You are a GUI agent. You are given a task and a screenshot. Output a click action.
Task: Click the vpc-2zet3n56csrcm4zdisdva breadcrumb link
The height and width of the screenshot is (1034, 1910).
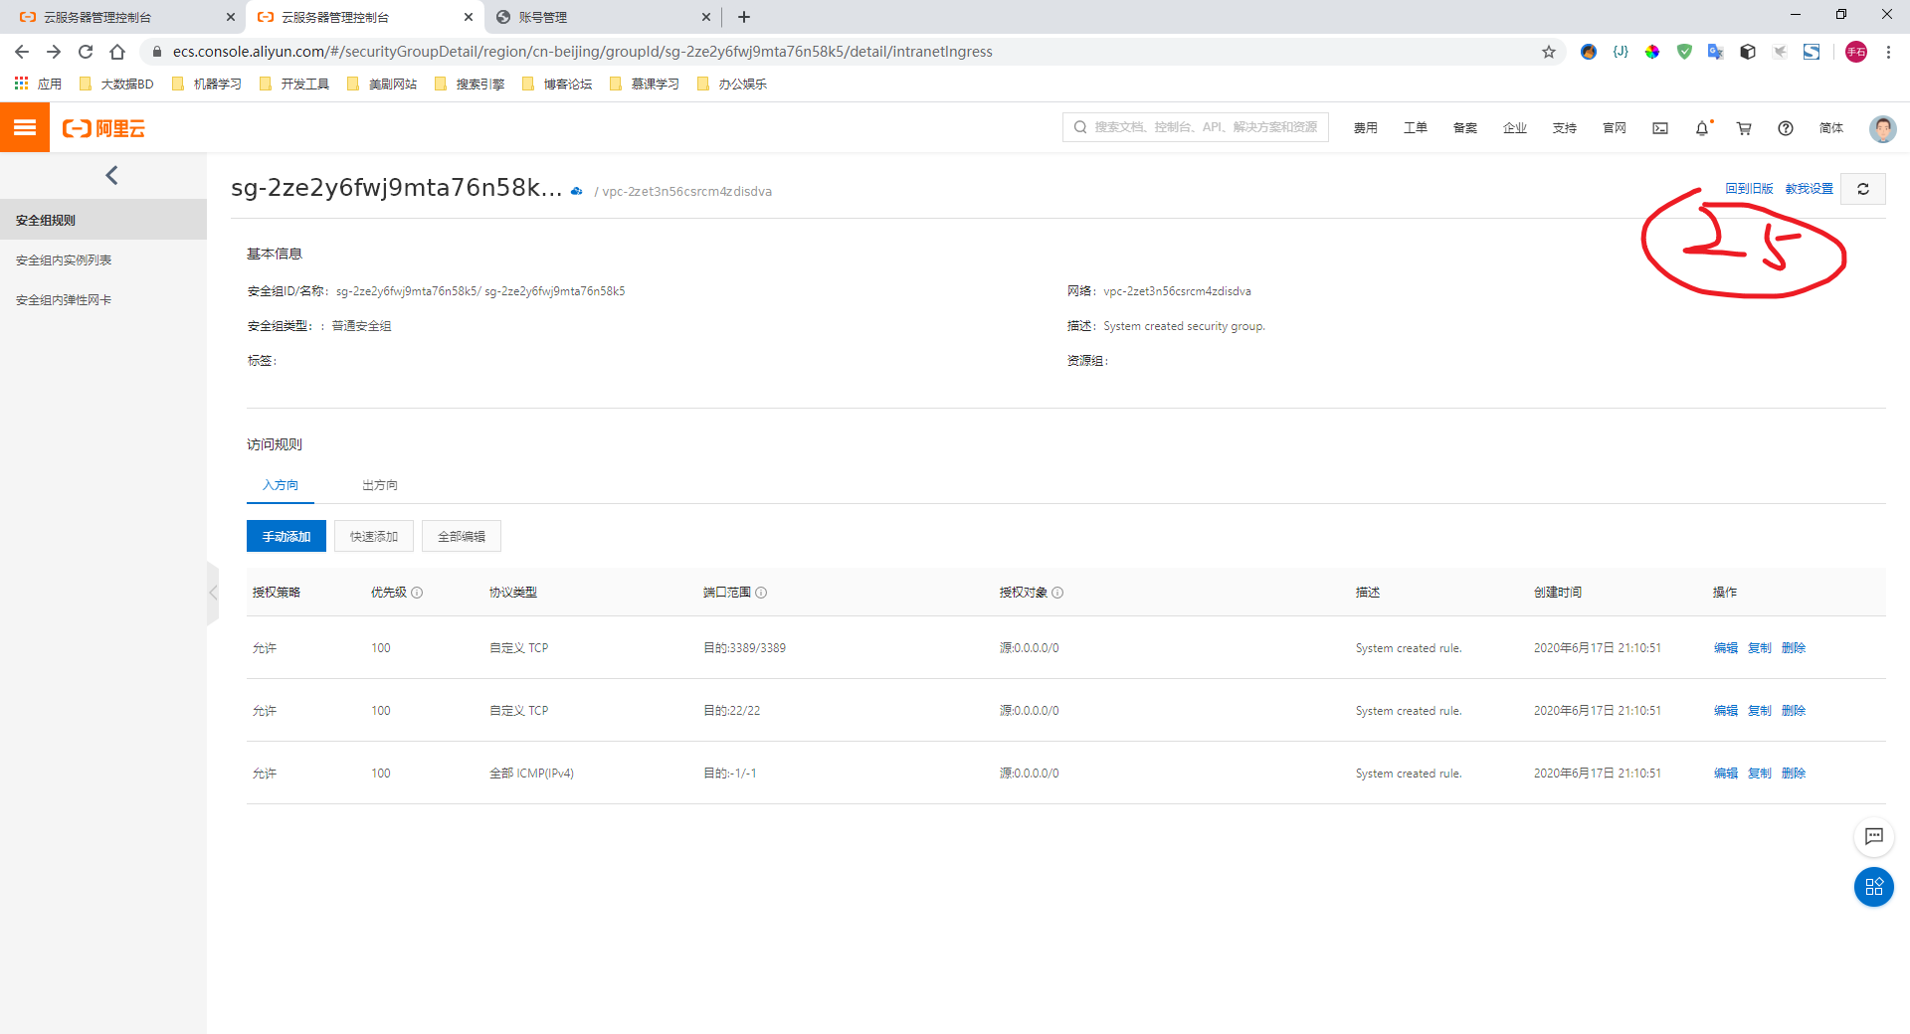686,192
